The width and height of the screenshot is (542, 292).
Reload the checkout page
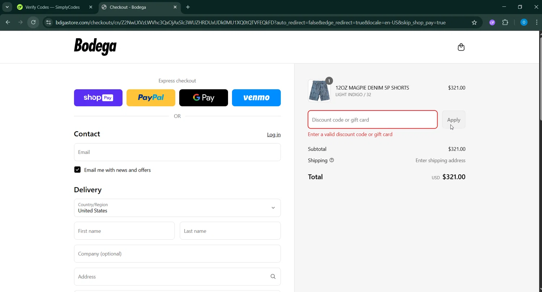tap(33, 22)
